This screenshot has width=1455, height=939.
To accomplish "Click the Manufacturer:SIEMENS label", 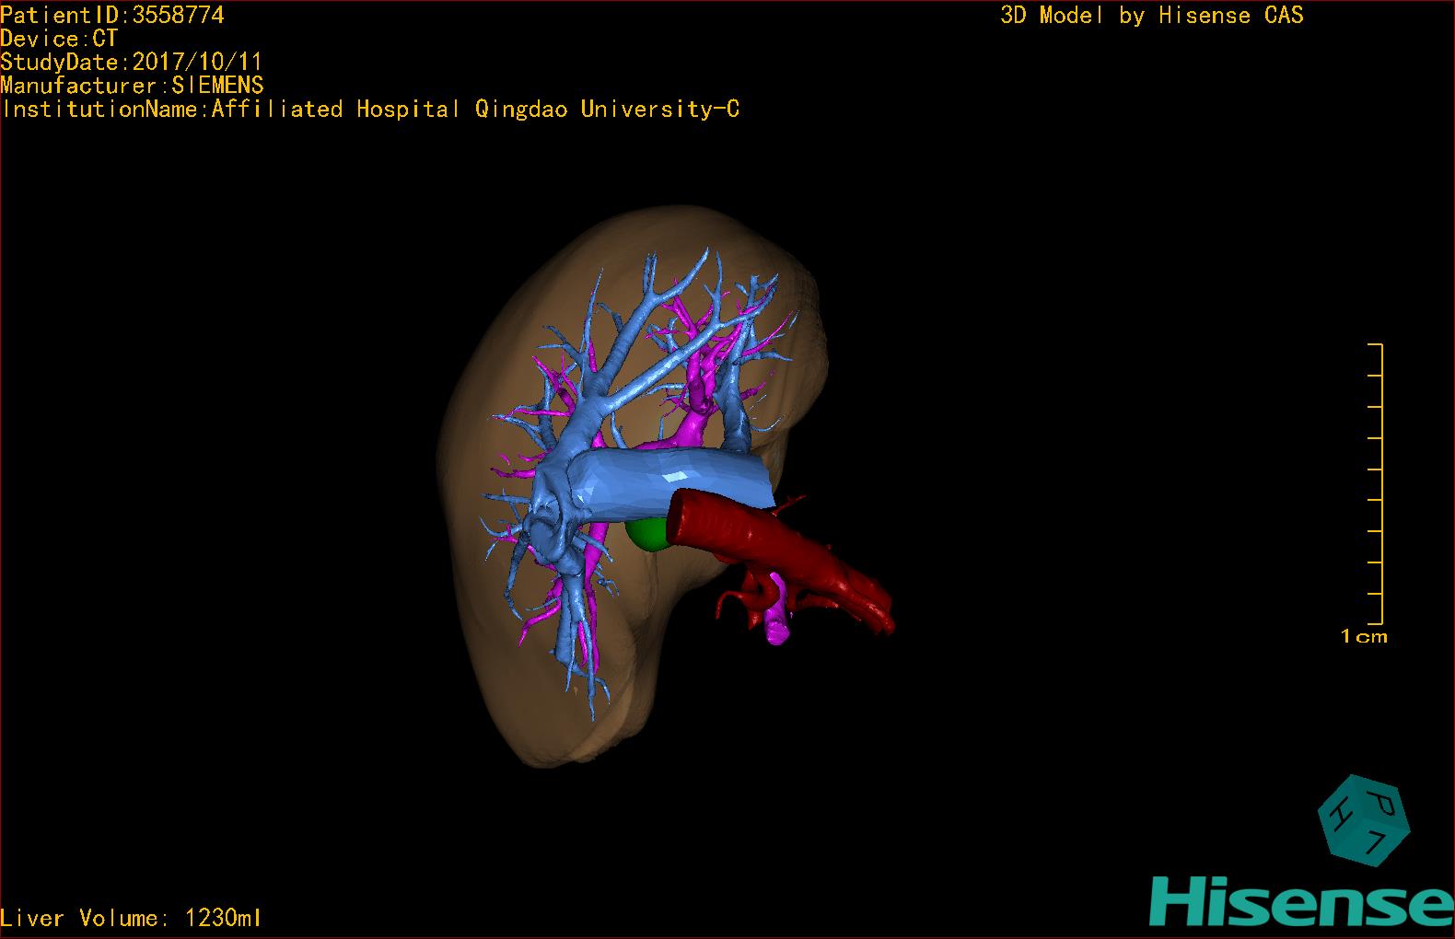I will pos(133,86).
